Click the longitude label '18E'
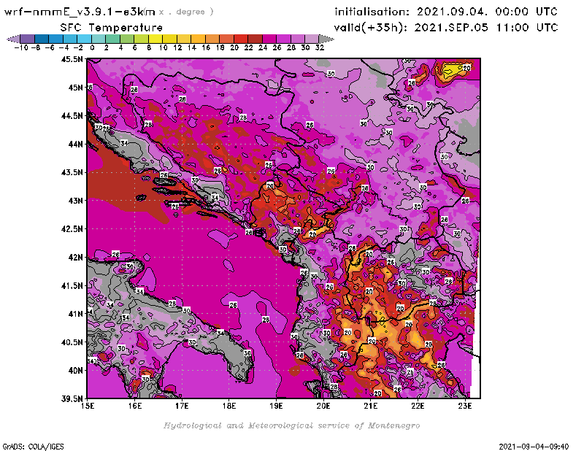This screenshot has width=584, height=451. 229,406
